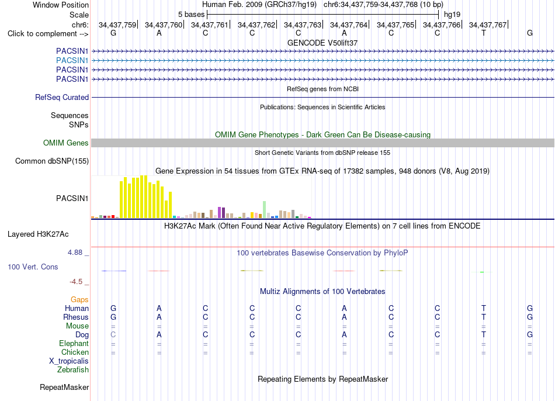This screenshot has height=401, width=555.
Task: Open 'Short Genetic Variants from dbSNP release 155'
Action: (x=322, y=153)
